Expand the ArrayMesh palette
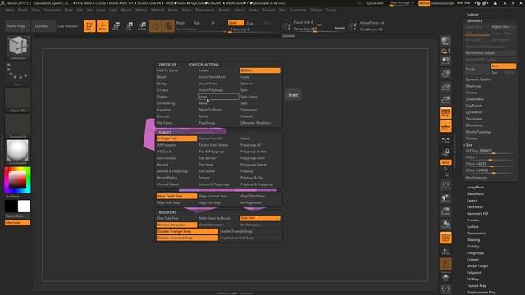525x295 pixels. (x=476, y=188)
